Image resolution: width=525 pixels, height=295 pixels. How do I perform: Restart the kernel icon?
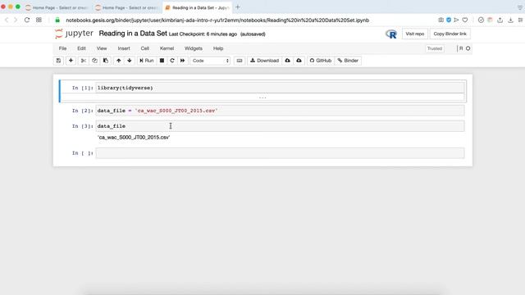[172, 61]
